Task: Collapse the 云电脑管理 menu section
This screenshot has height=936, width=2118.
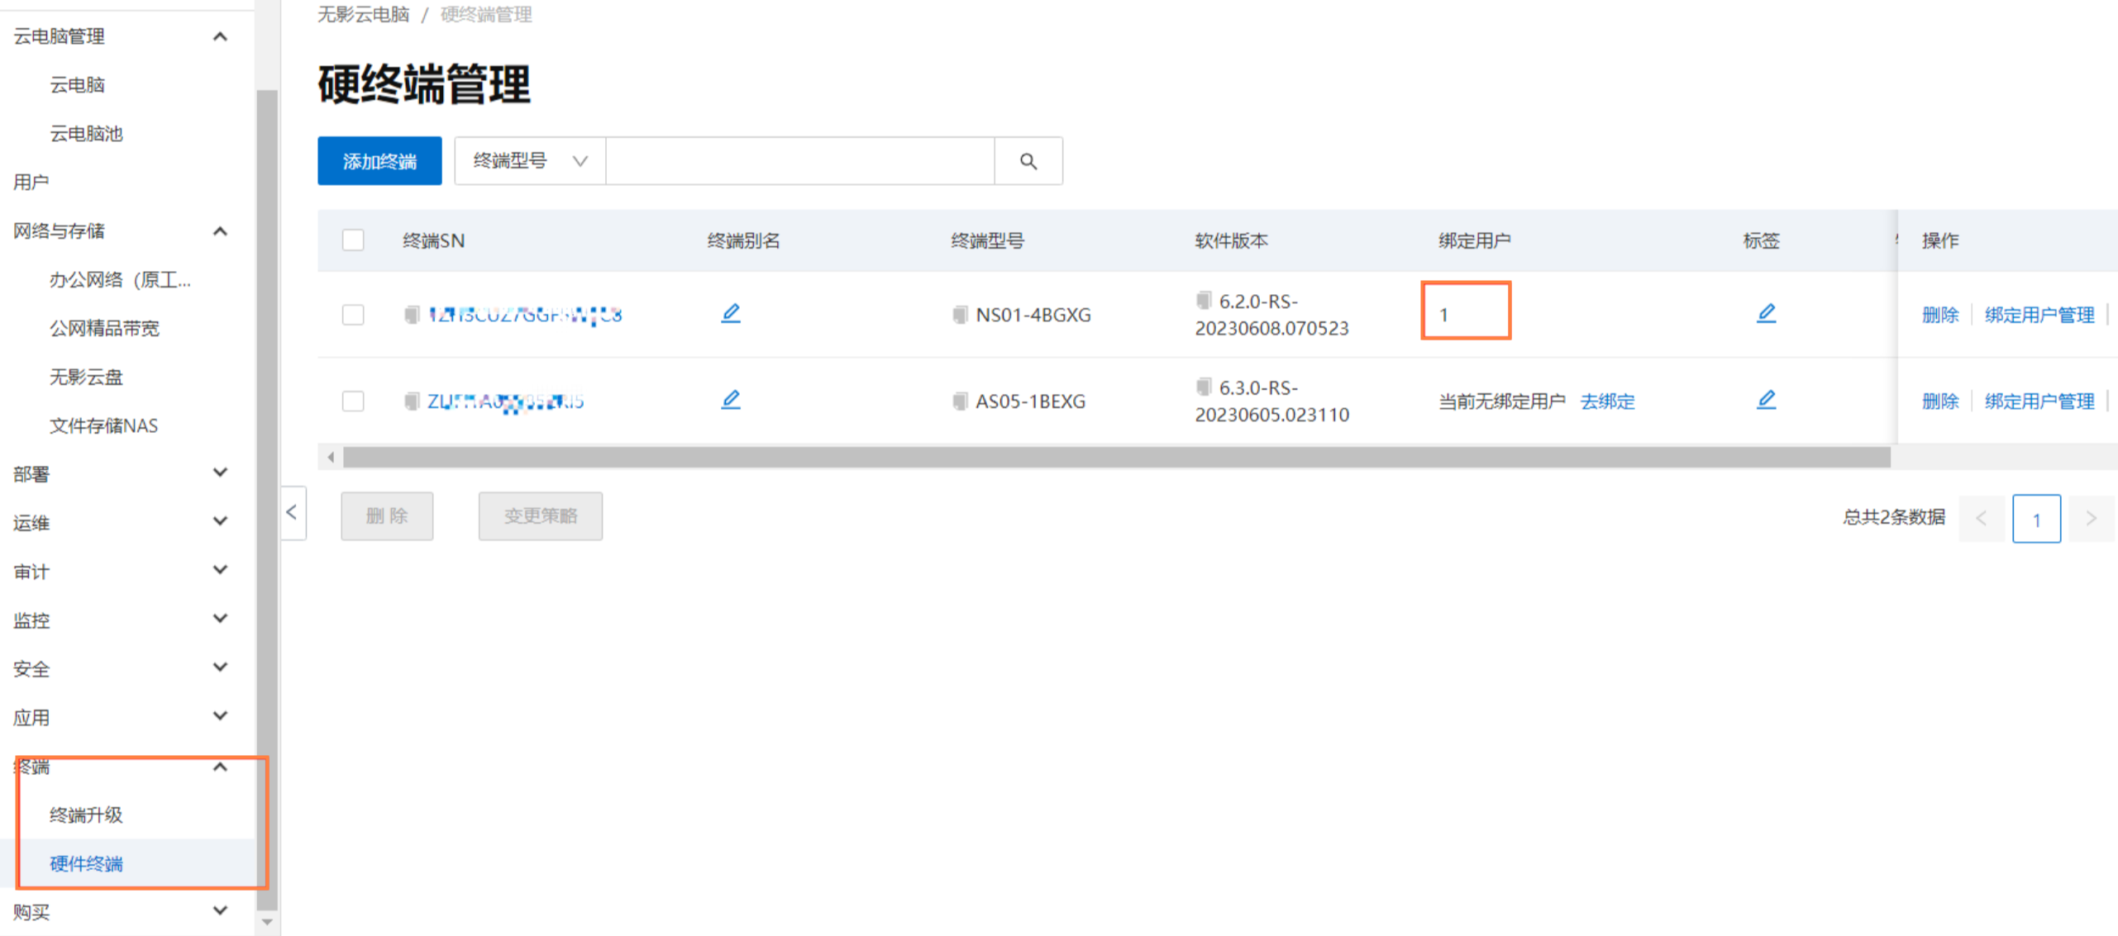Action: point(220,36)
